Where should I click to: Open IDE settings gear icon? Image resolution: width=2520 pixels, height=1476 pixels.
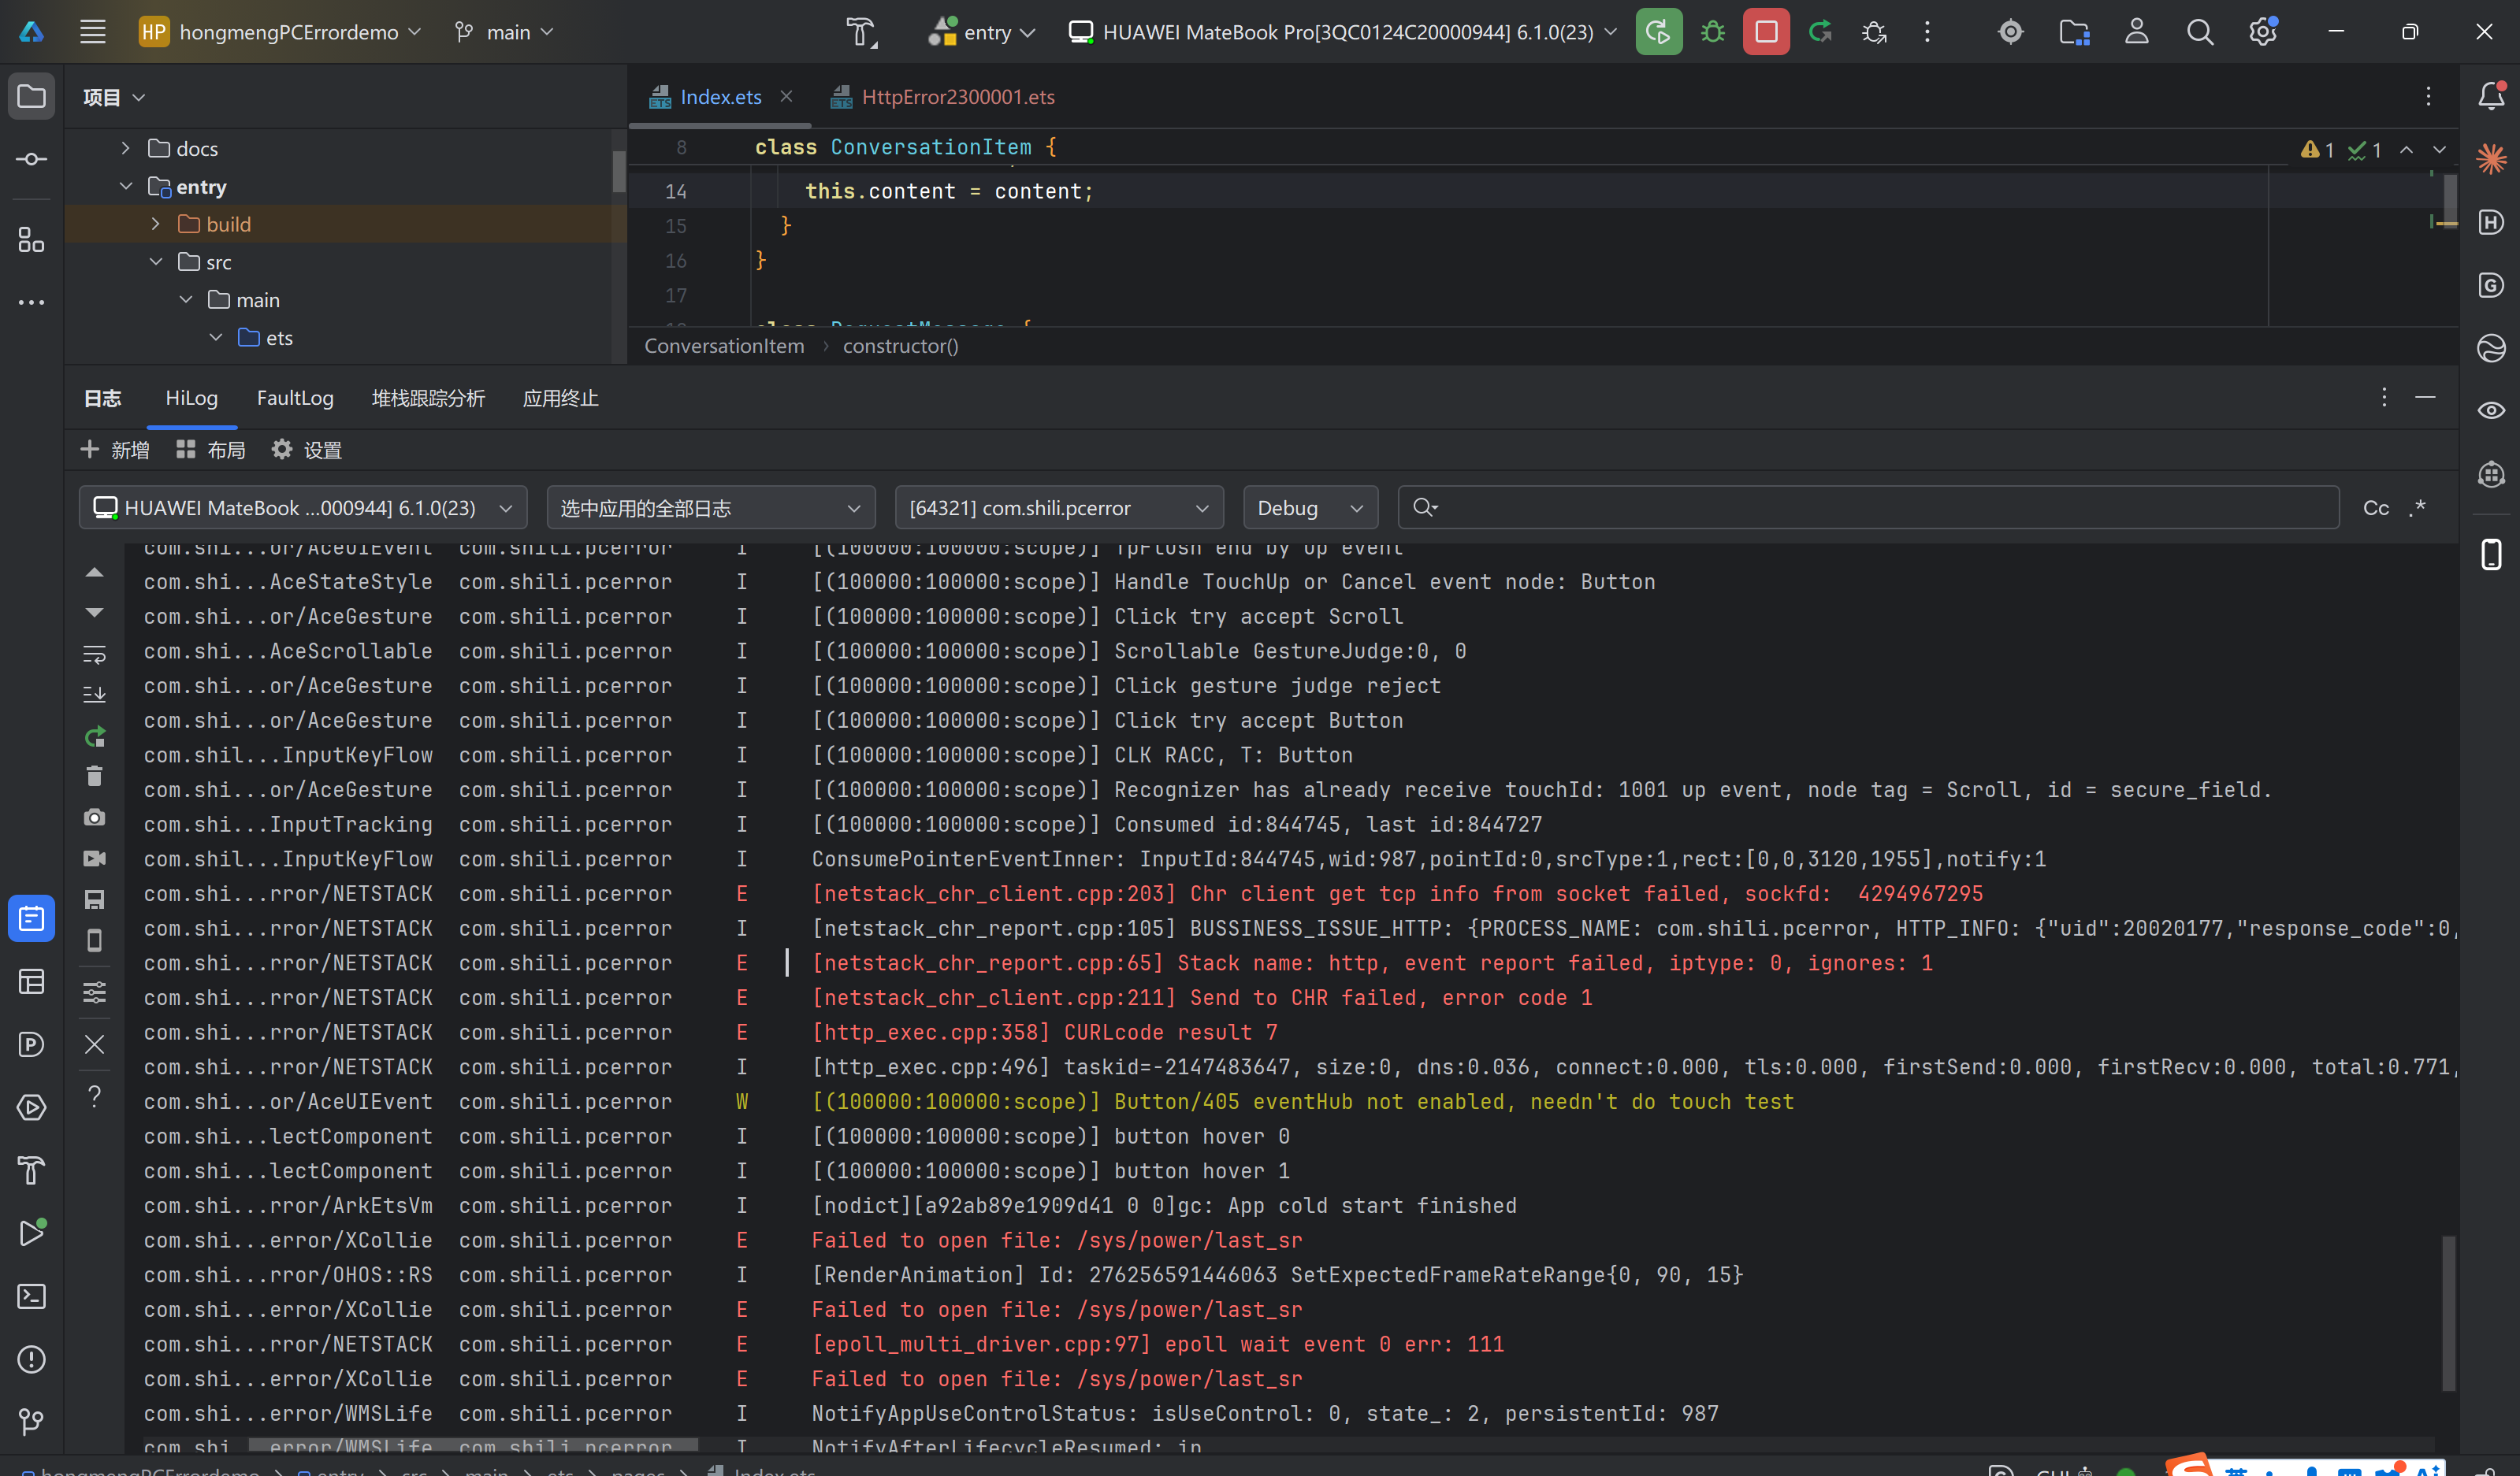click(x=2263, y=32)
